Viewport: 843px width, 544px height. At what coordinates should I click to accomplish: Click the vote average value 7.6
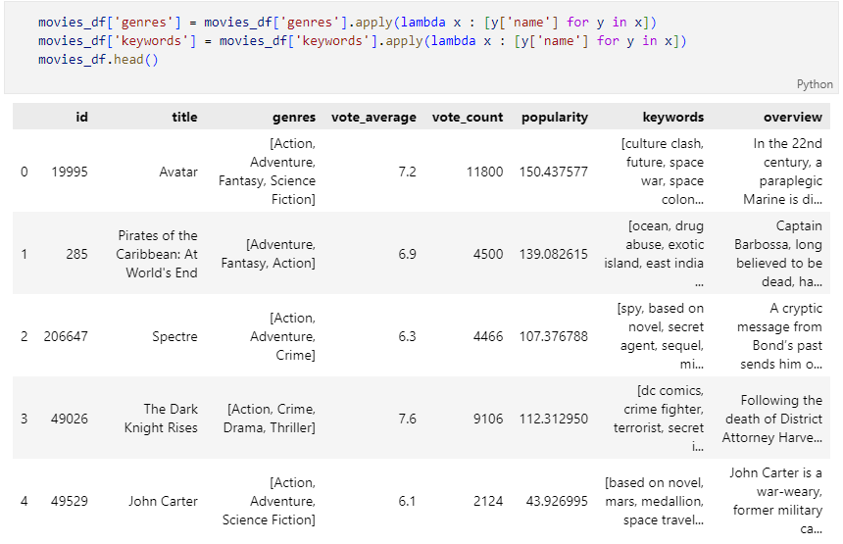[x=407, y=419]
